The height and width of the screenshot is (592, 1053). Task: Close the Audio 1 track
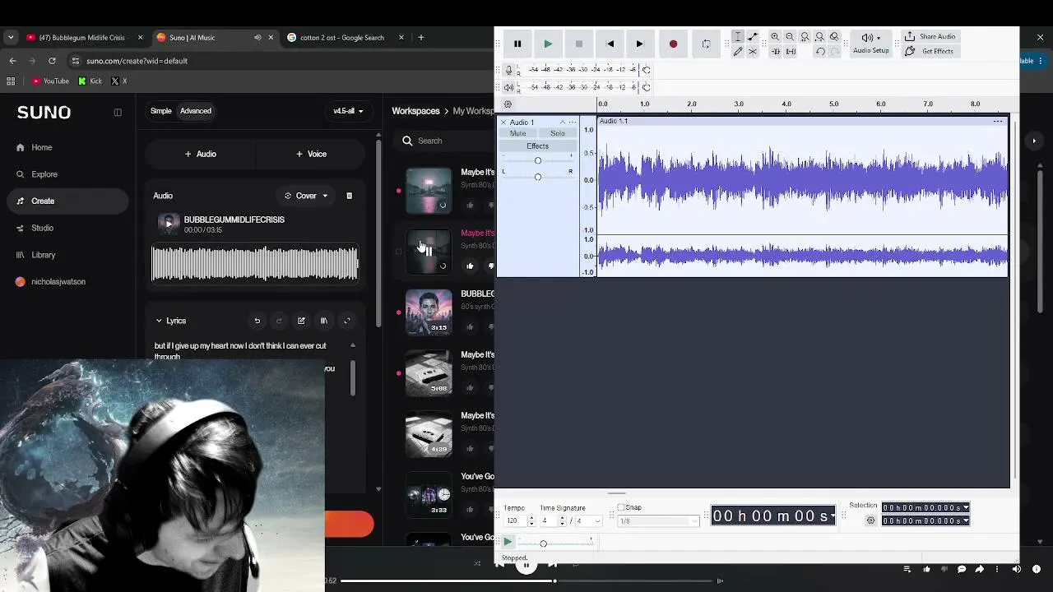503,123
